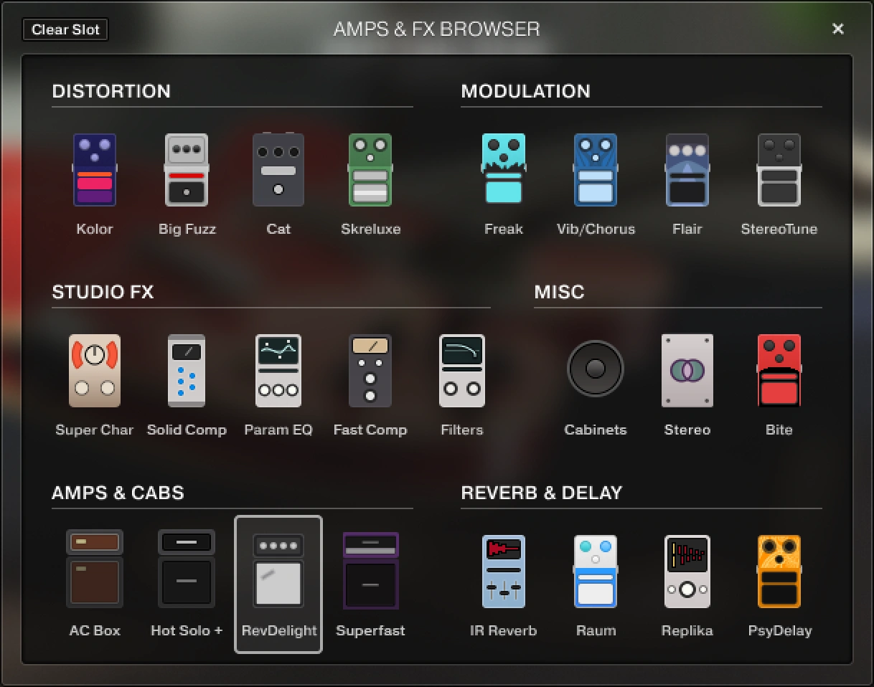This screenshot has height=687, width=874.
Task: Select the IR Reverb unit
Action: click(504, 570)
